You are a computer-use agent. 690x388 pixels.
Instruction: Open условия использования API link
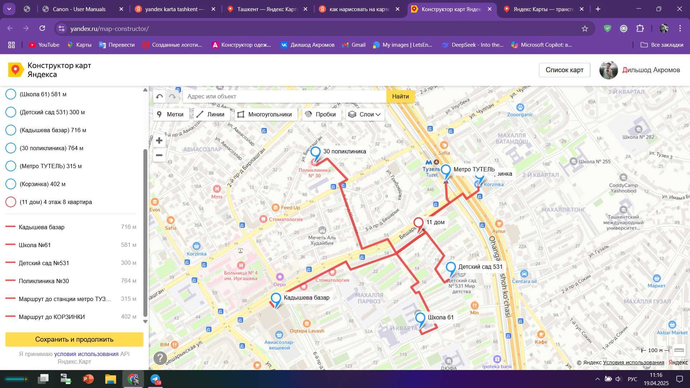click(x=86, y=354)
